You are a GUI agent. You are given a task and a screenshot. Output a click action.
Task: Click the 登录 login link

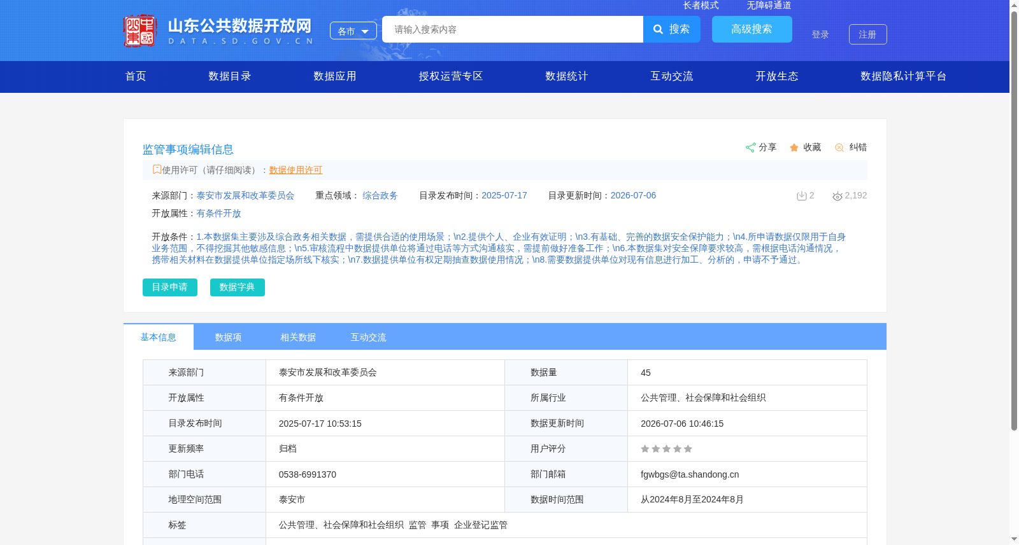820,34
